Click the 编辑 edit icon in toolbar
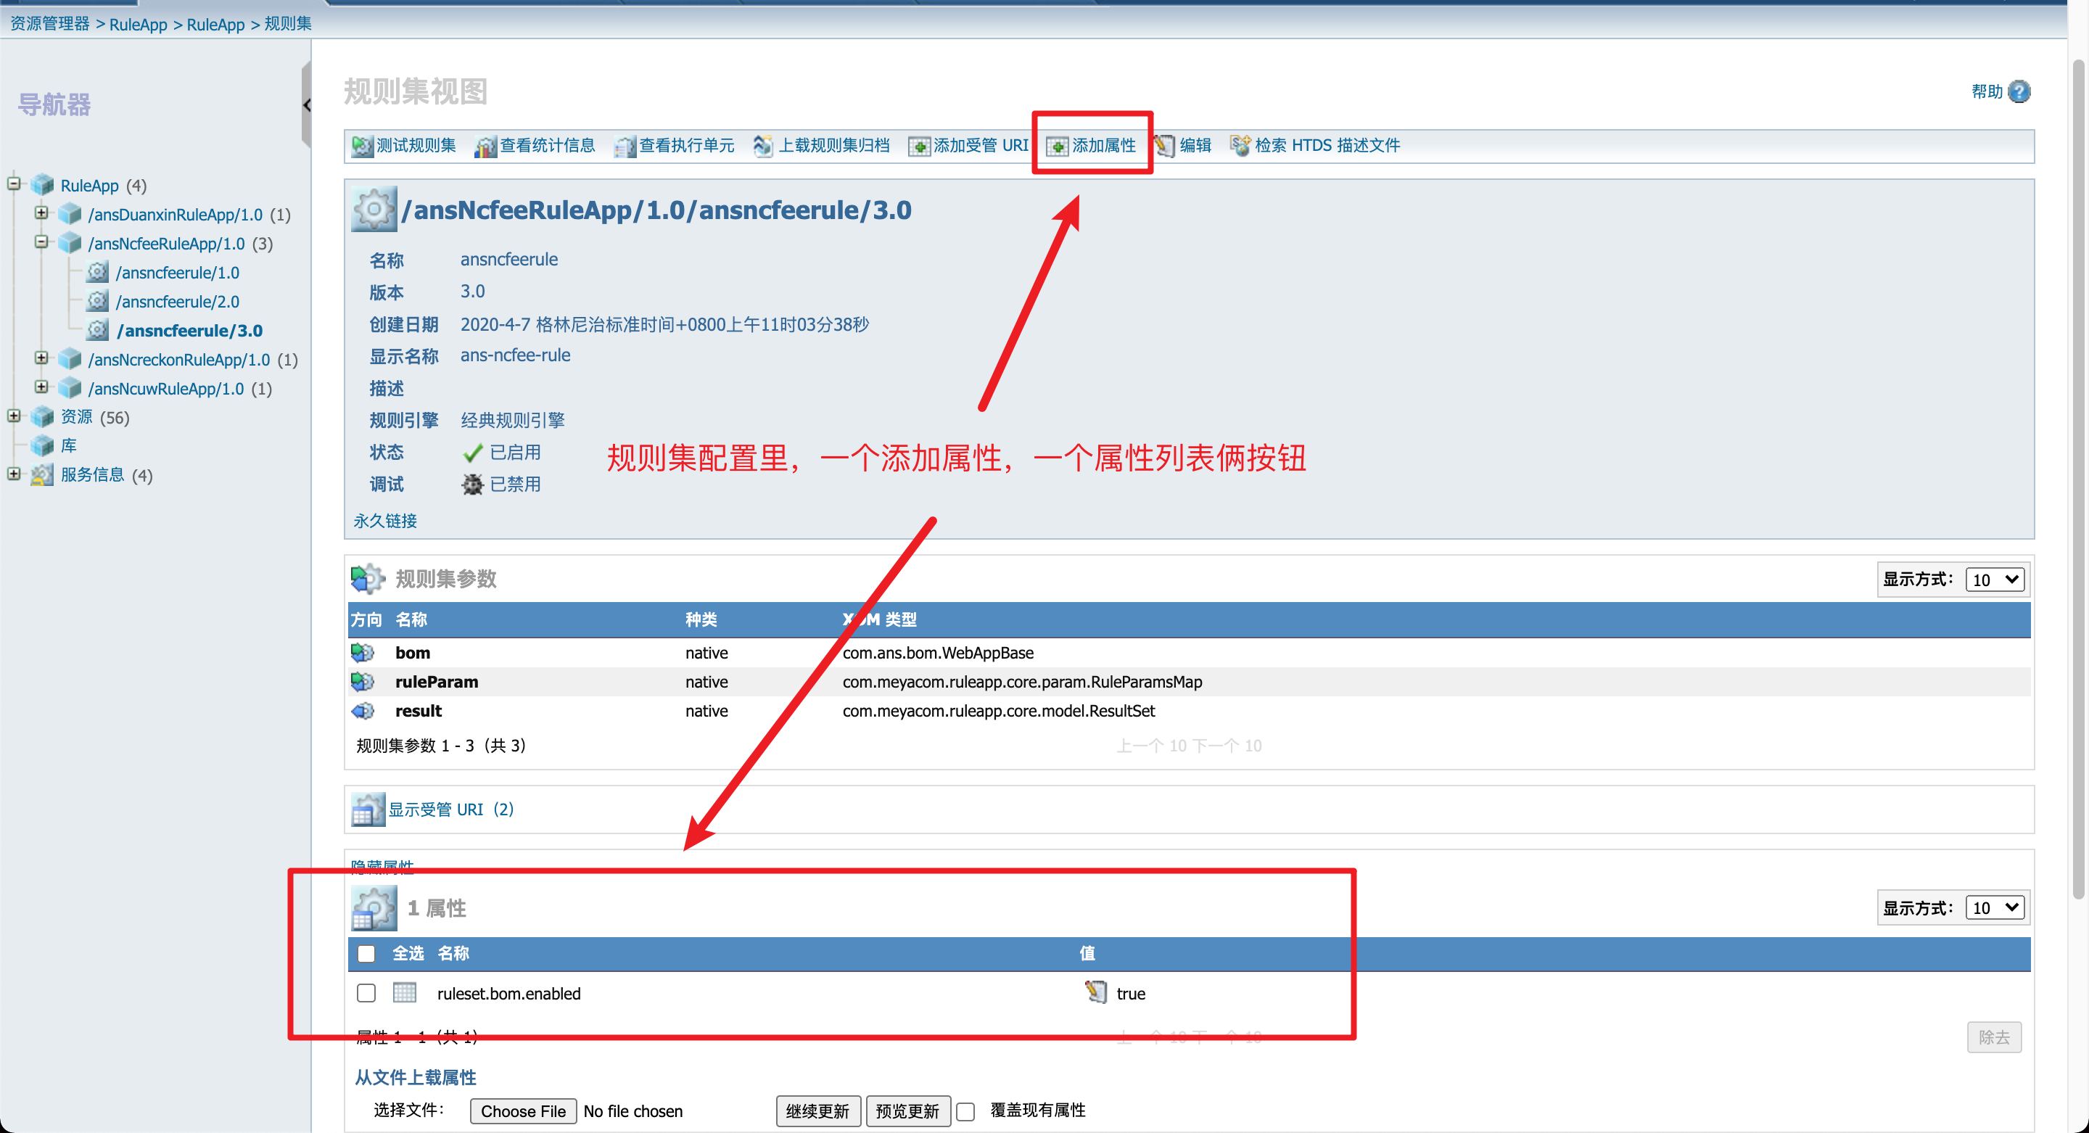This screenshot has height=1133, width=2089. pyautogui.click(x=1164, y=146)
